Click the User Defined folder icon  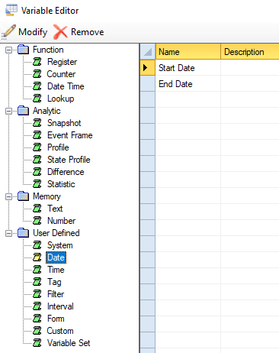[23, 233]
